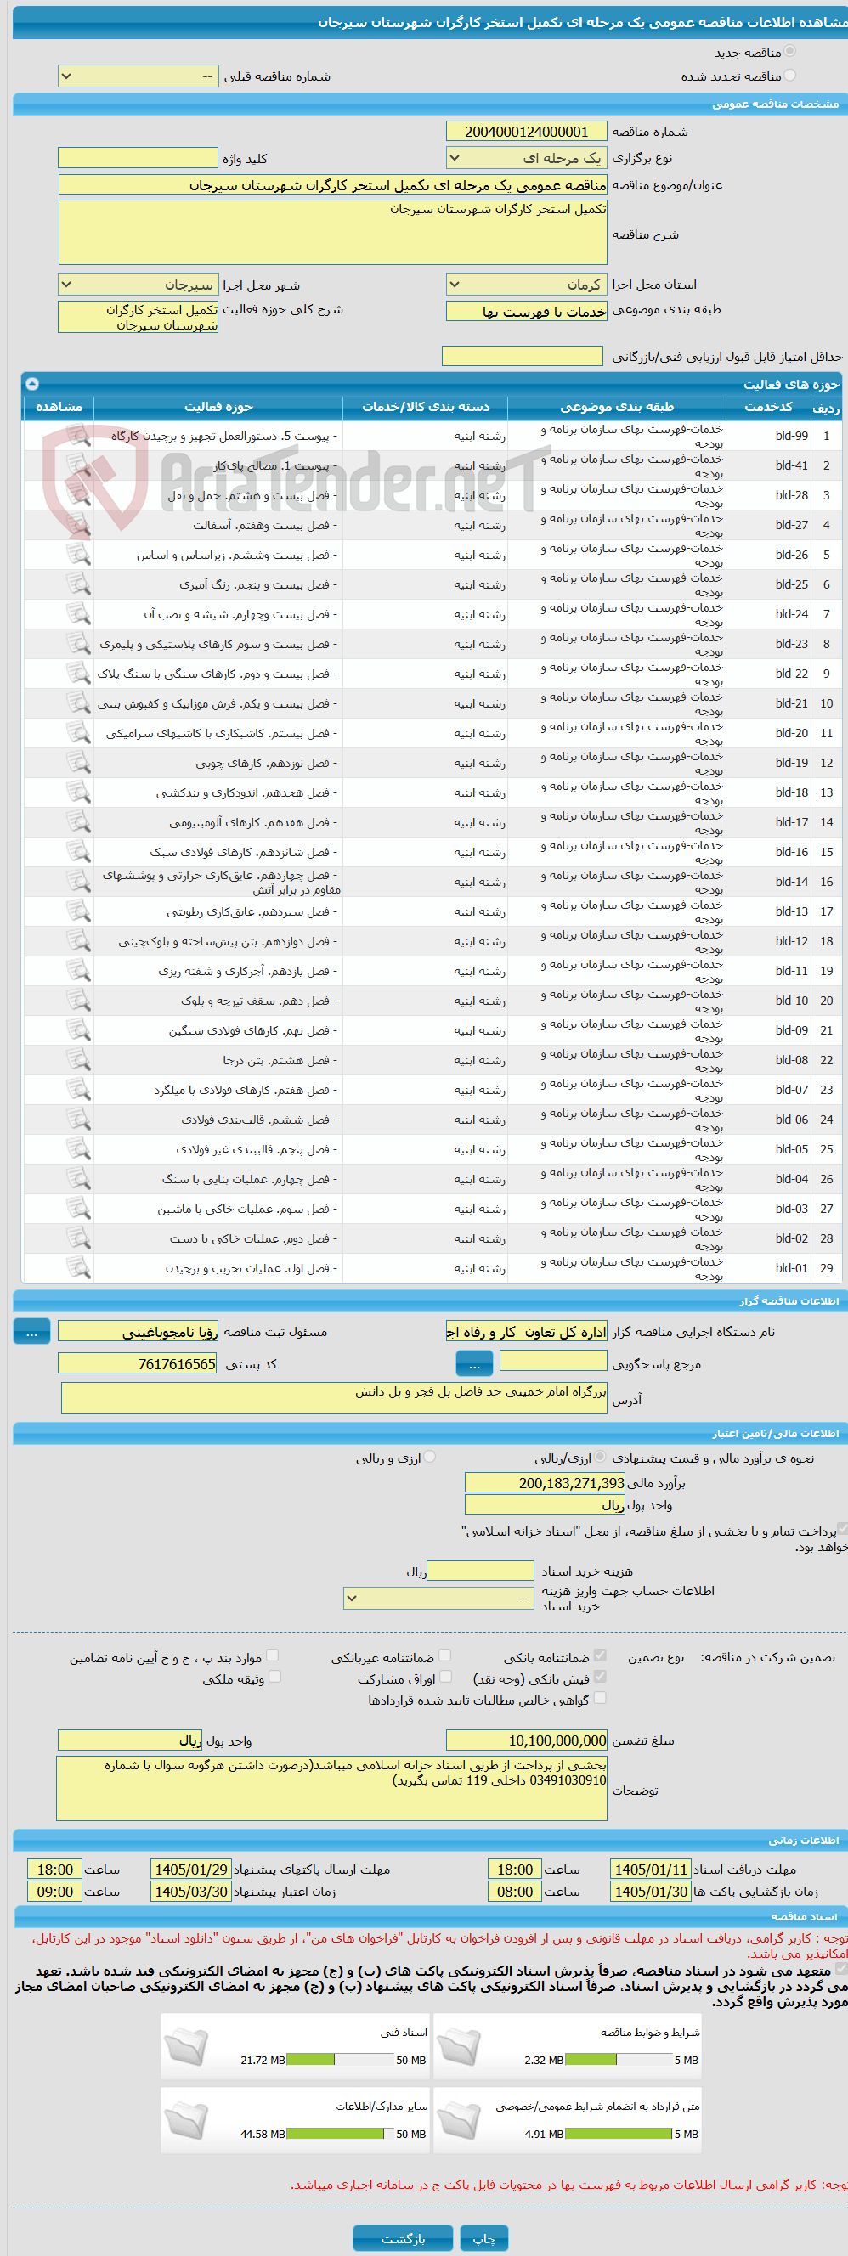
Task: Open view icon for row bld-18
Action: [79, 792]
